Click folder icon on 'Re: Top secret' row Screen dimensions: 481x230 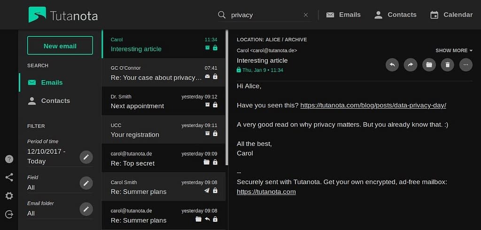click(x=207, y=162)
